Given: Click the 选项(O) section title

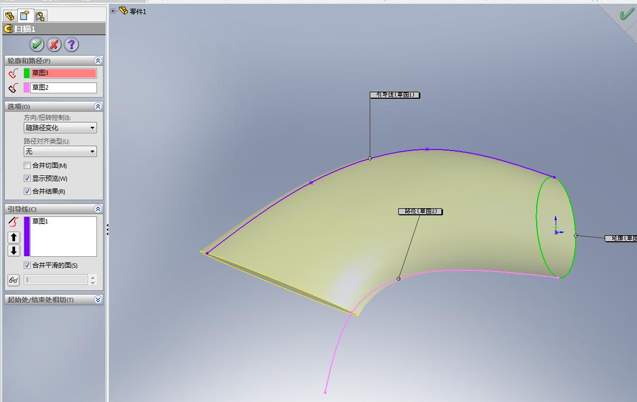Looking at the screenshot, I should (x=19, y=107).
